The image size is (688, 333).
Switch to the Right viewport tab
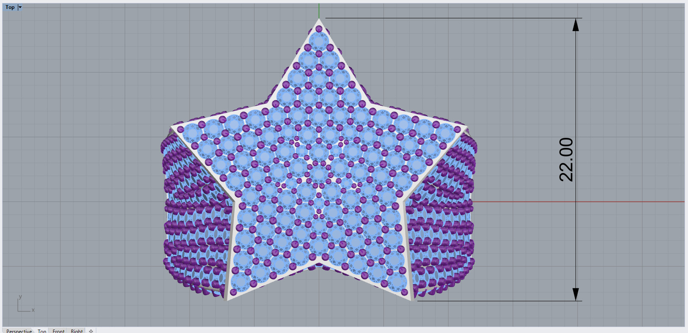coord(77,330)
